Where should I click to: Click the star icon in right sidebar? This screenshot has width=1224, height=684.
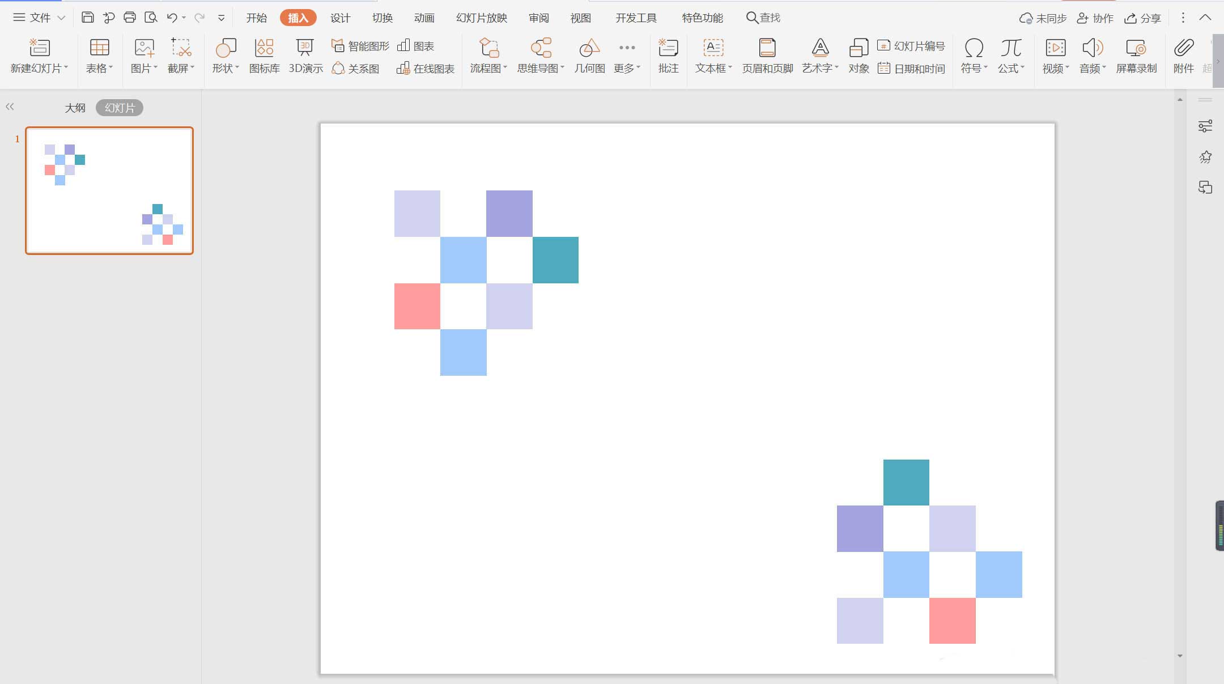click(1205, 157)
